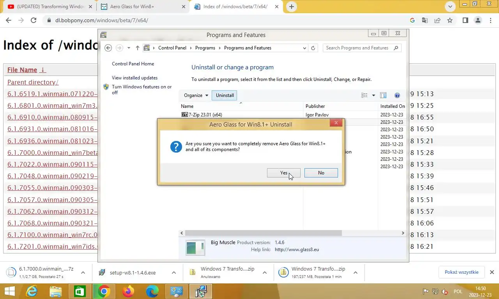Sort by the Name column header
This screenshot has width=499, height=299.
(x=241, y=106)
